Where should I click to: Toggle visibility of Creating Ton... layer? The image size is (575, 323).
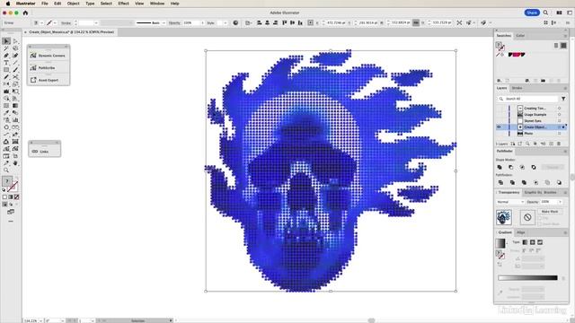pos(499,109)
